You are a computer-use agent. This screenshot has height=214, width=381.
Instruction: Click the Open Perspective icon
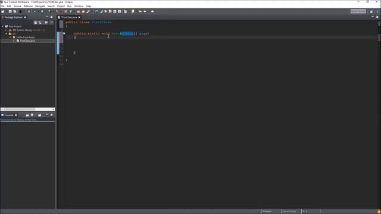click(371, 11)
